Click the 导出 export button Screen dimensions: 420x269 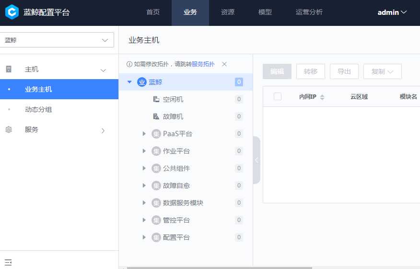pyautogui.click(x=344, y=71)
